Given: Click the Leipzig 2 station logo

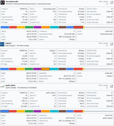Looking at the screenshot, I should [x=2, y=44].
